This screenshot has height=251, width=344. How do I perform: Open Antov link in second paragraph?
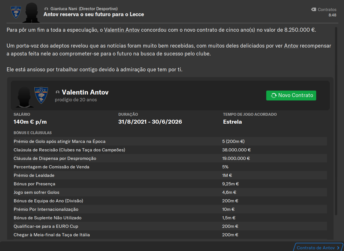click(291, 46)
